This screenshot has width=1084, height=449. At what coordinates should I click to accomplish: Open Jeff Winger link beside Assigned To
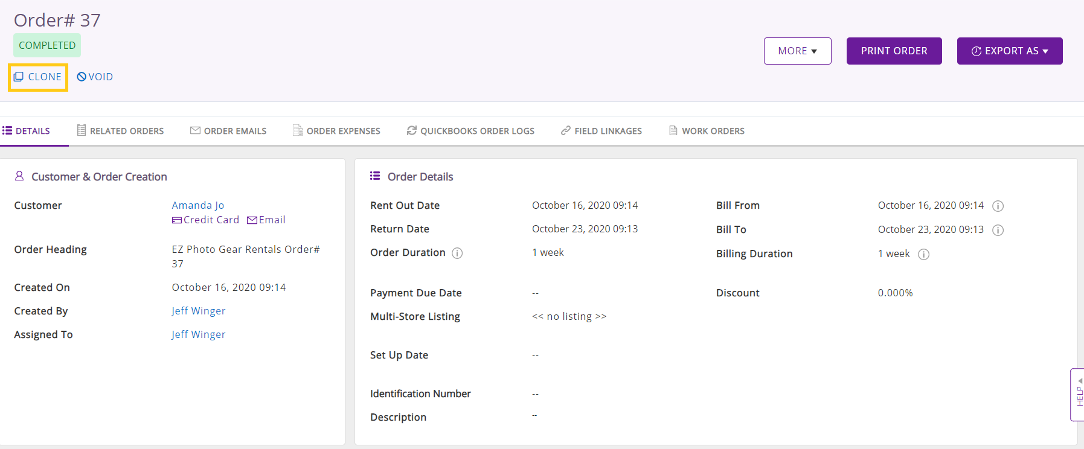pos(199,334)
